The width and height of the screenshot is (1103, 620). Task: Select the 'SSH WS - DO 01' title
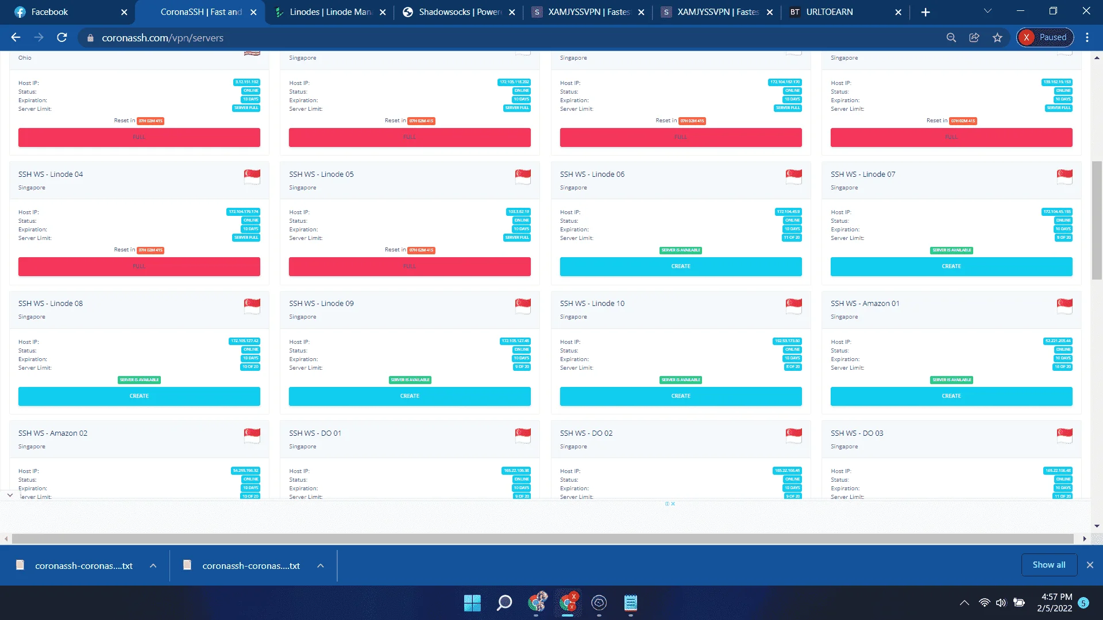tap(315, 433)
